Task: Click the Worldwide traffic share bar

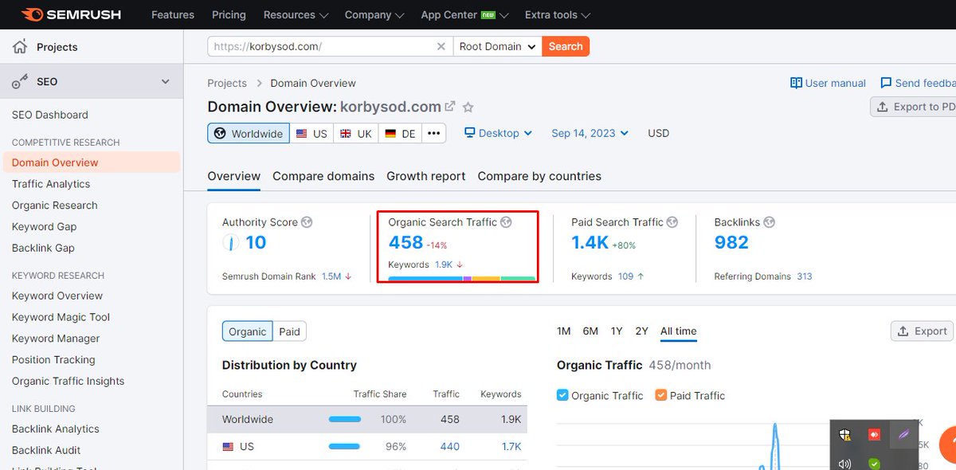Action: [x=345, y=419]
